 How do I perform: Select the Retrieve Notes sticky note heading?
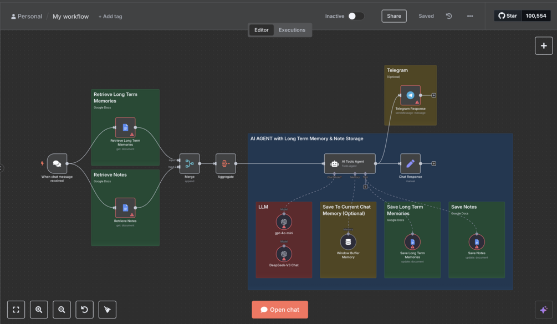(x=110, y=174)
